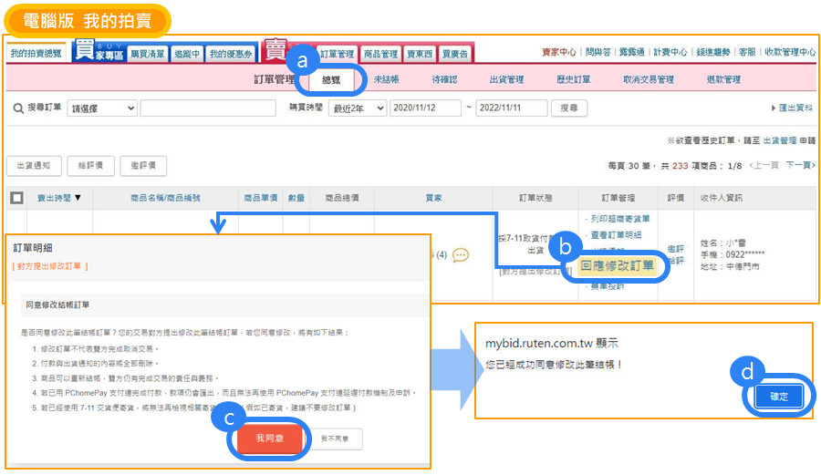821x475 pixels.
Task: Click the red 賣 seller logo icon
Action: (275, 52)
